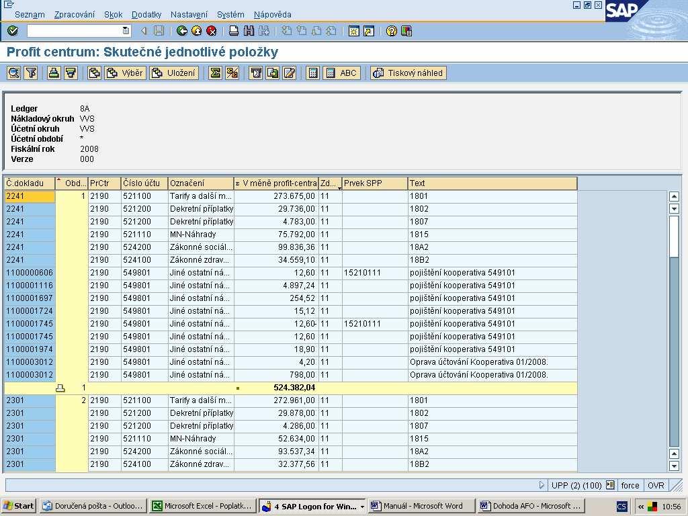
Task: Click the Č.dokladu column header
Action: (30, 183)
